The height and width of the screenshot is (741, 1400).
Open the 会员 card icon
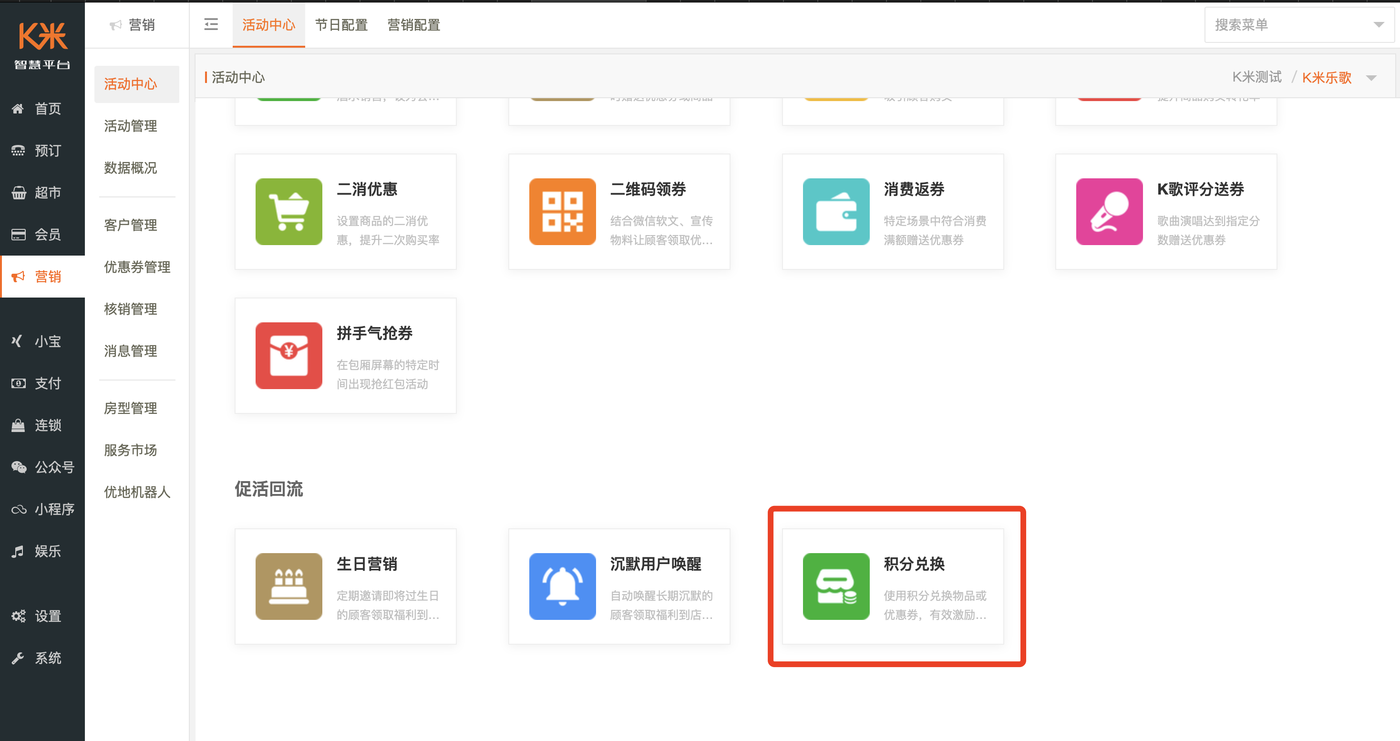pyautogui.click(x=18, y=234)
